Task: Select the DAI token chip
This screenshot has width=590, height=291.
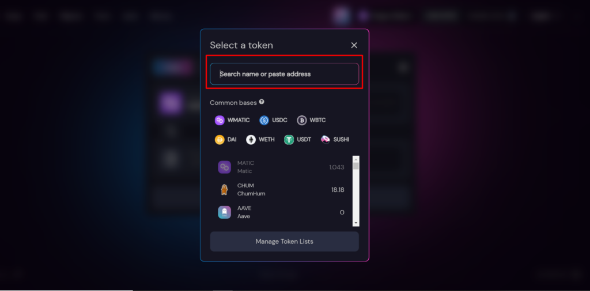Action: click(225, 139)
